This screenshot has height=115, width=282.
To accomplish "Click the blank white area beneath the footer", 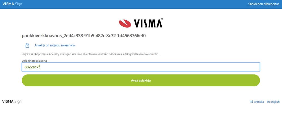I will coord(141,110).
